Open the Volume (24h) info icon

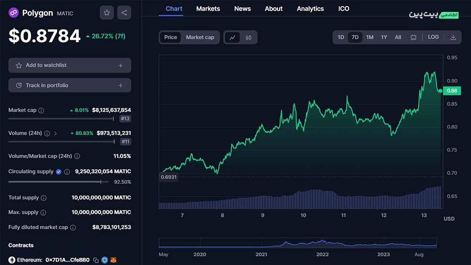coord(47,133)
